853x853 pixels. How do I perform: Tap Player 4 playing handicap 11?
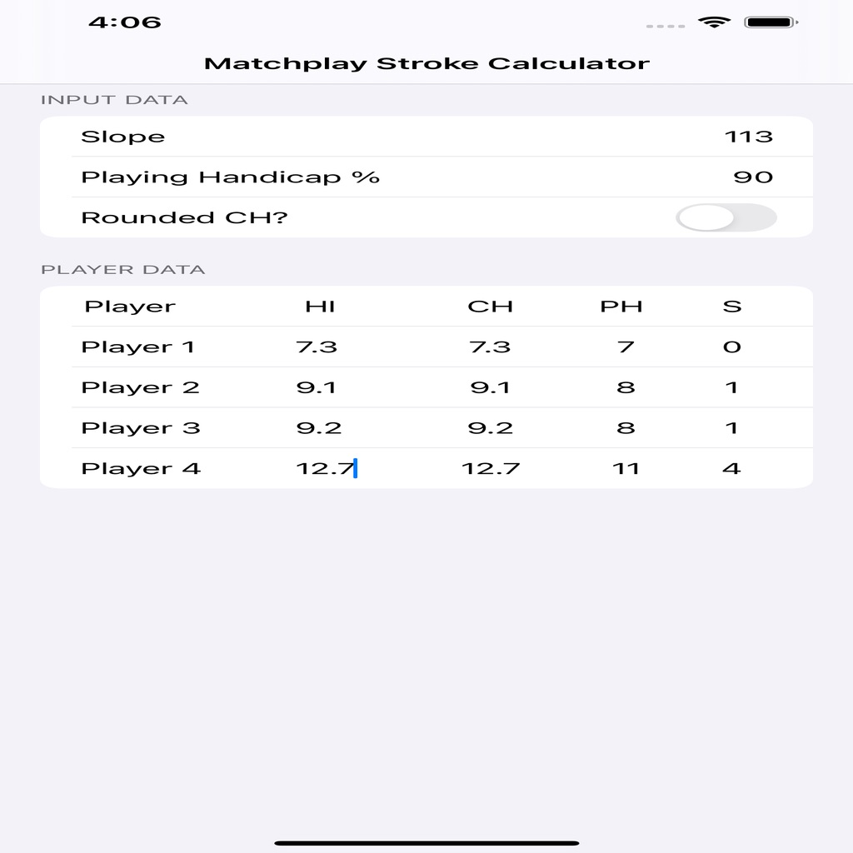(x=626, y=468)
